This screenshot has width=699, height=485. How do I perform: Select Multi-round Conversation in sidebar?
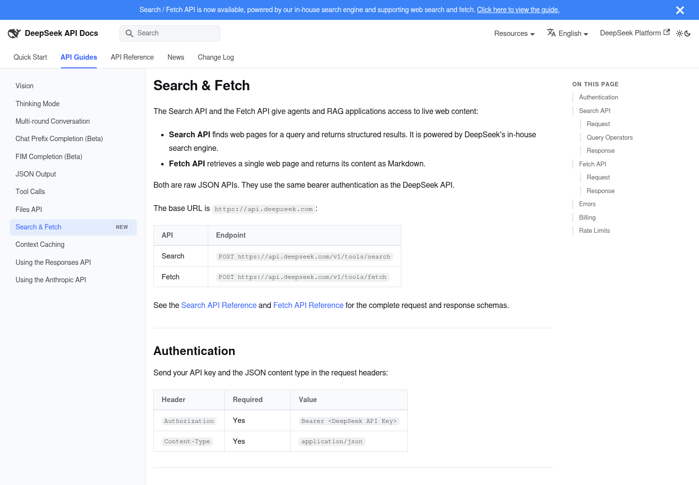73,121
